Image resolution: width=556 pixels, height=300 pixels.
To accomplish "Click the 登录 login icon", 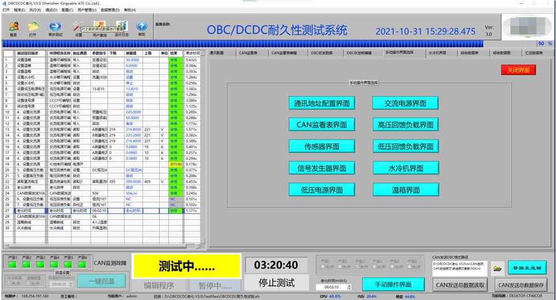I will [13, 26].
